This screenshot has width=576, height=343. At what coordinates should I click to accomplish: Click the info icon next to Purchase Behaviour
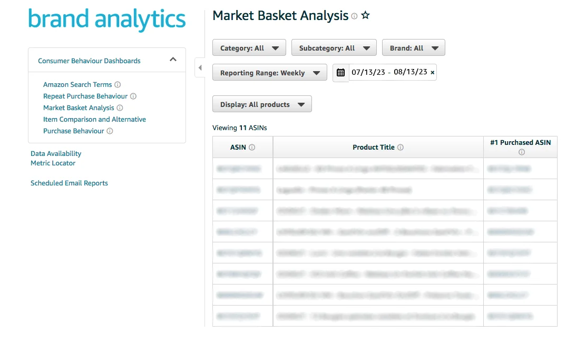coord(110,131)
